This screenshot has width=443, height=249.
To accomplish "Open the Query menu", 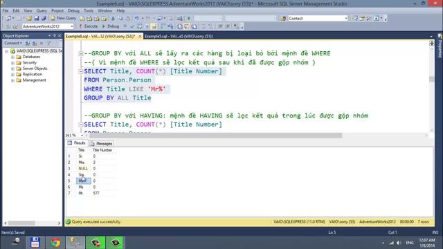I will point(42,11).
